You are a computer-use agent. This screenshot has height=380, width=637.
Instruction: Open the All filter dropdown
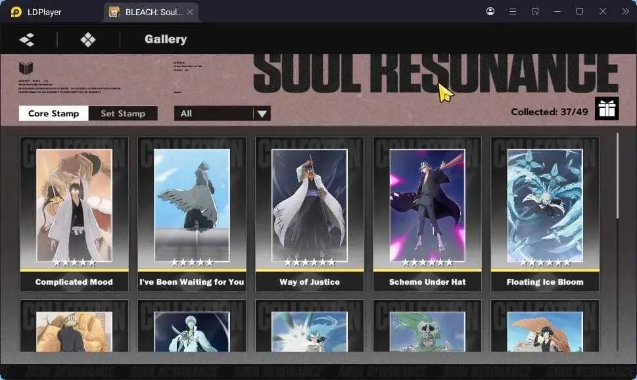point(222,113)
